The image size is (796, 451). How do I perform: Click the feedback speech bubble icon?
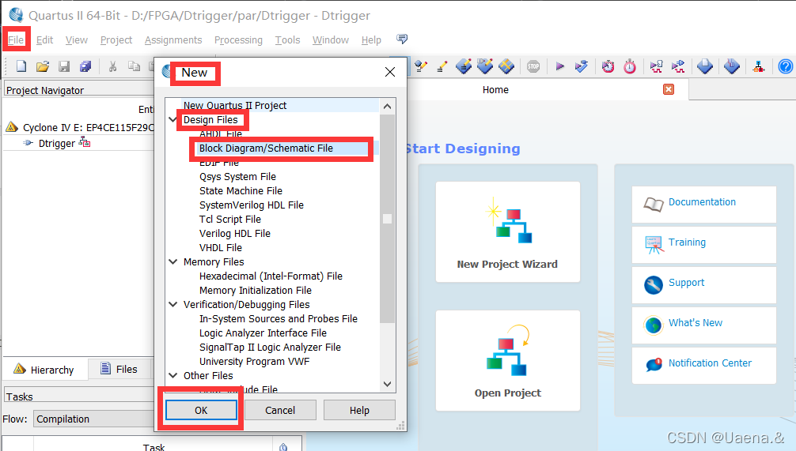(402, 39)
